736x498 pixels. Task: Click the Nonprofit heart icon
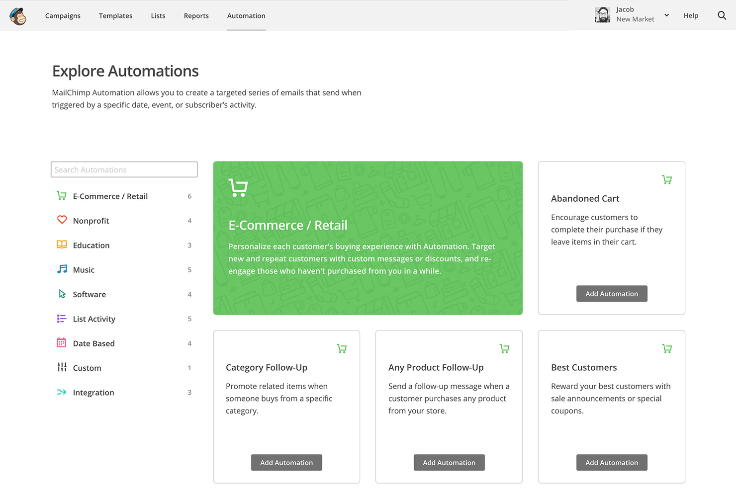click(62, 220)
